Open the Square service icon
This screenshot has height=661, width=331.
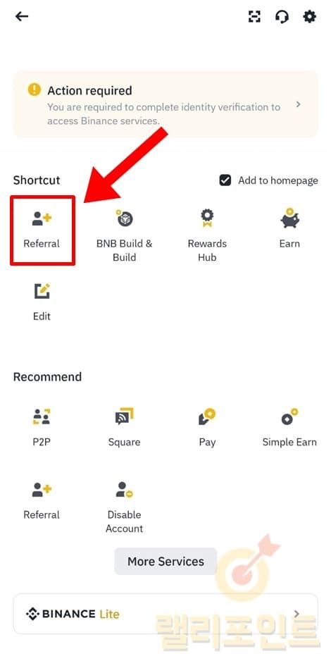[124, 428]
